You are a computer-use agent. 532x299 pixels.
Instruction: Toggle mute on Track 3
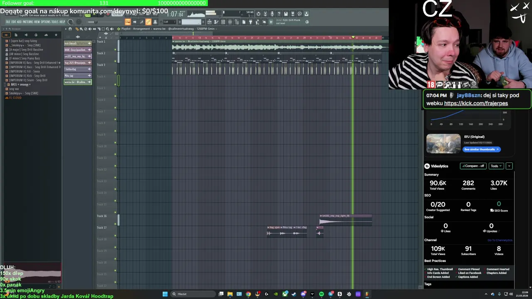point(116,73)
